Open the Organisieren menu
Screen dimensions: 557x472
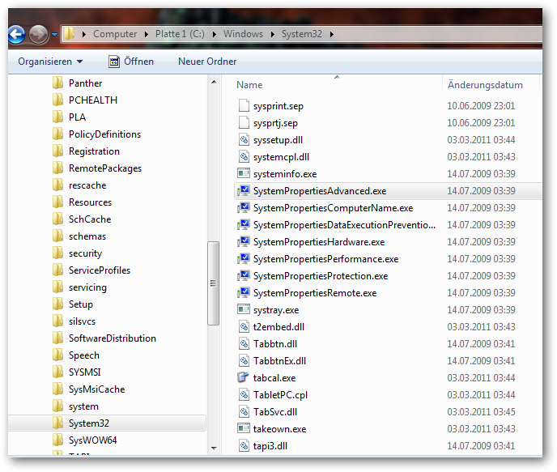pyautogui.click(x=50, y=62)
